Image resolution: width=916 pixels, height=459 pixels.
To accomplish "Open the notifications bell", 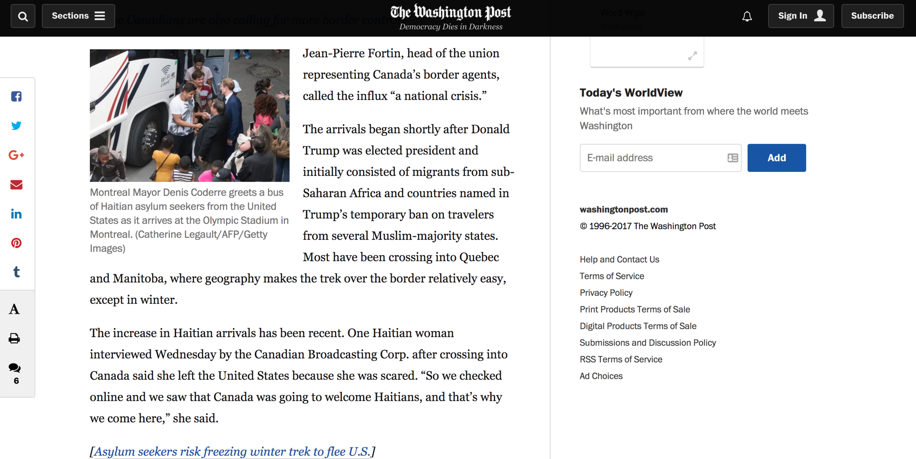I will [x=747, y=16].
